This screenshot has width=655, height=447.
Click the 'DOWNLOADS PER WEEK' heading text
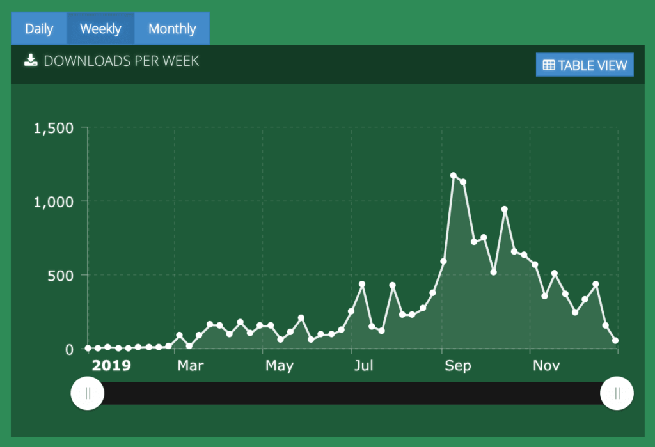tap(121, 61)
